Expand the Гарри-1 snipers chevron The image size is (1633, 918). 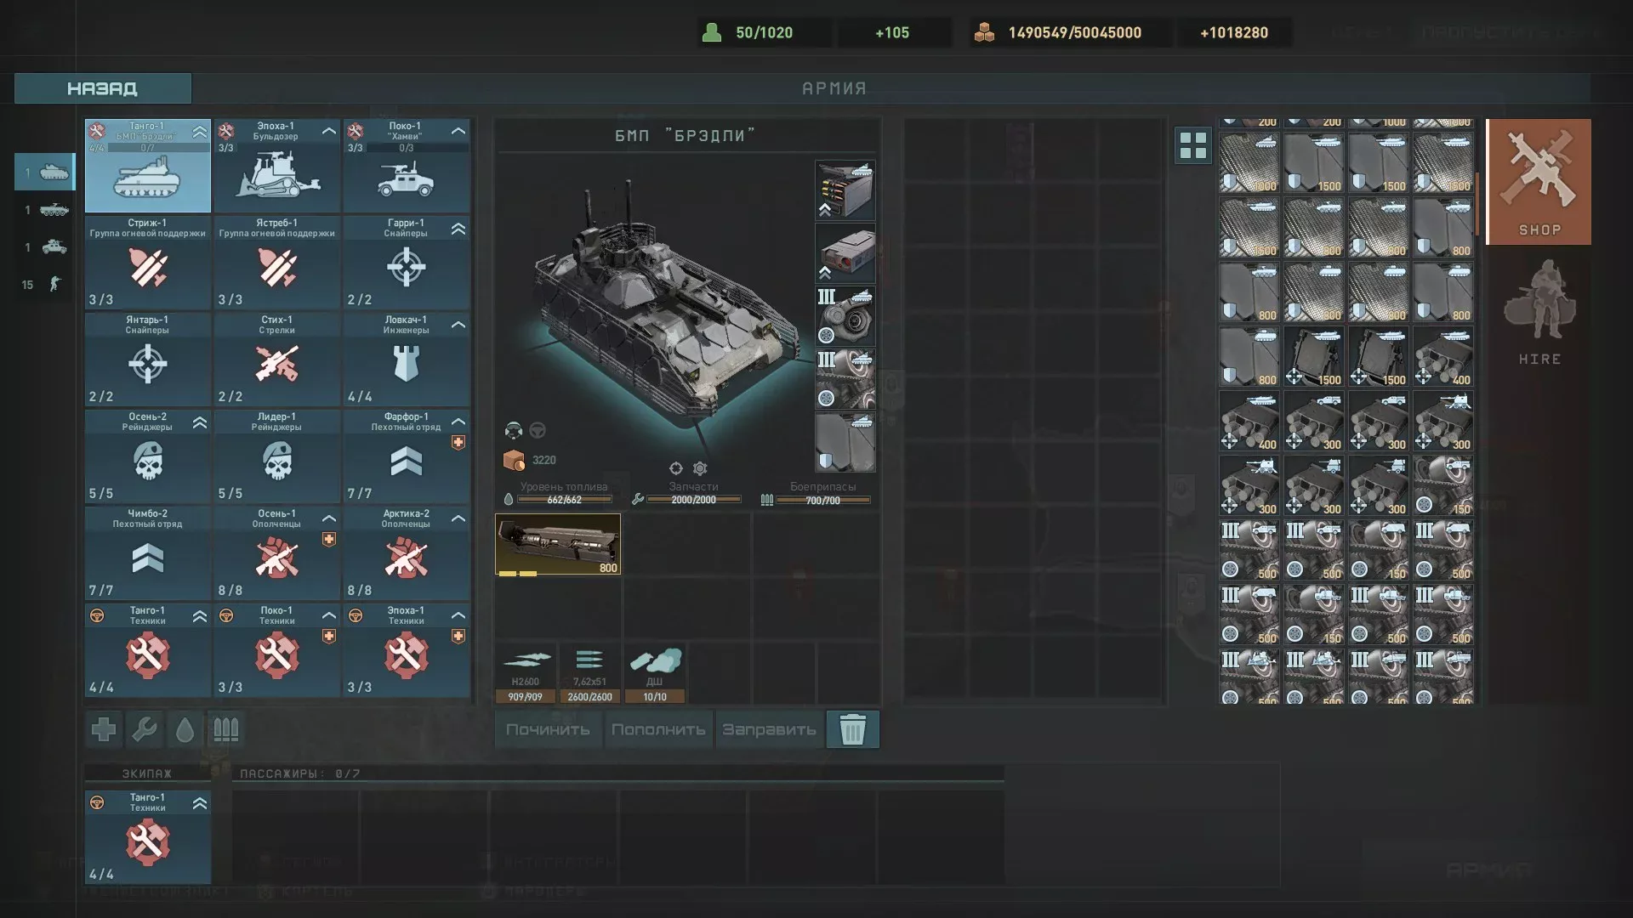(458, 229)
